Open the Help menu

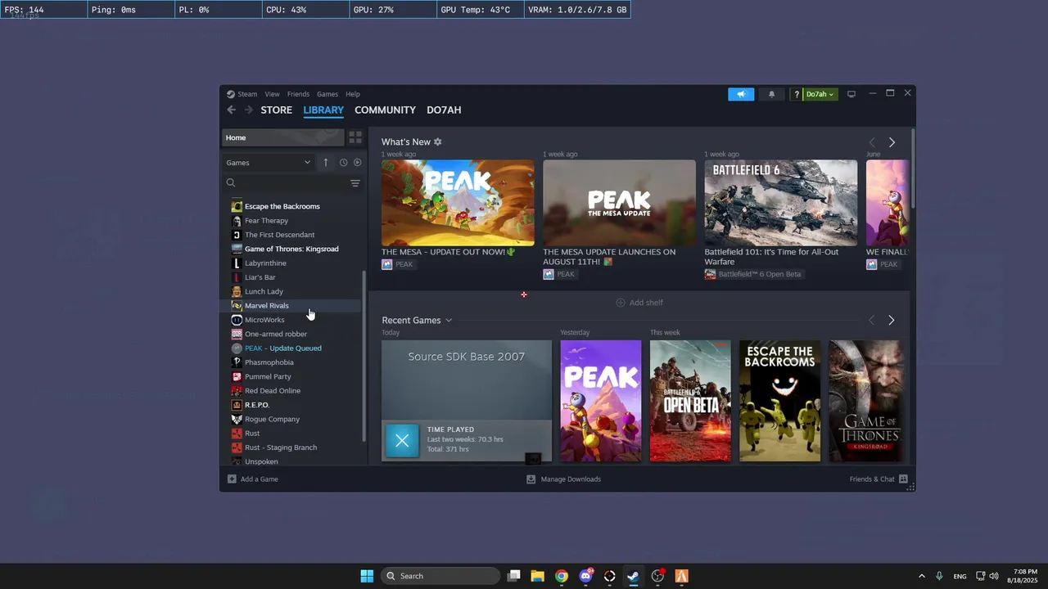(x=353, y=94)
